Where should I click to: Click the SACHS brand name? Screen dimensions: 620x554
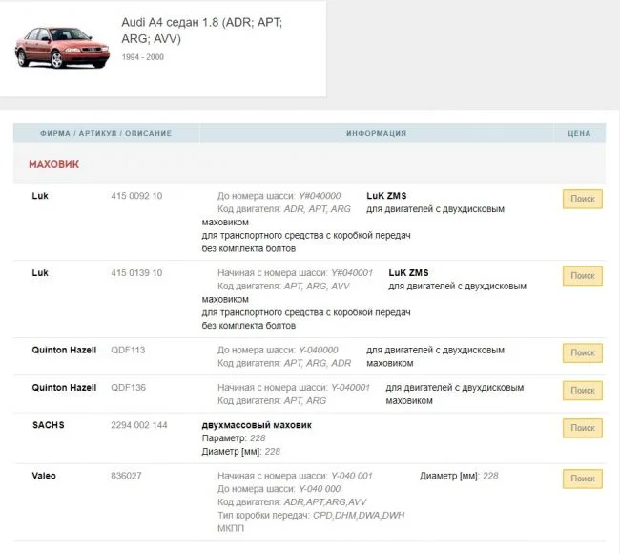pyautogui.click(x=48, y=425)
